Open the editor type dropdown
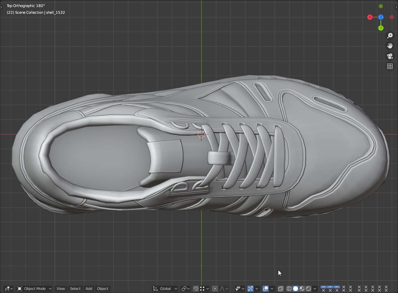 pyautogui.click(x=8, y=289)
